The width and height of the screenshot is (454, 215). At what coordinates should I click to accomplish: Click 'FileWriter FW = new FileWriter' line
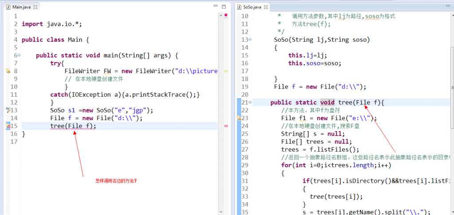coord(141,71)
